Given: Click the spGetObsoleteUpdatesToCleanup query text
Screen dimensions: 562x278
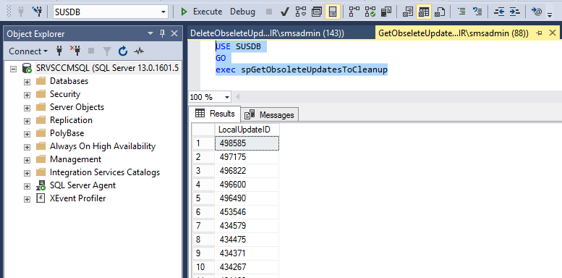Looking at the screenshot, I should (x=314, y=69).
